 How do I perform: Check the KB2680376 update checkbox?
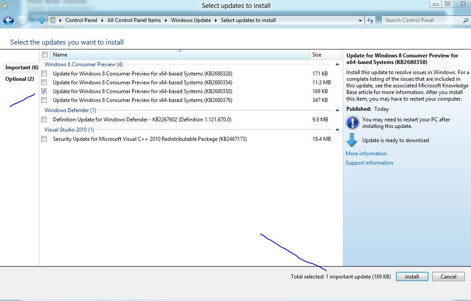(44, 100)
